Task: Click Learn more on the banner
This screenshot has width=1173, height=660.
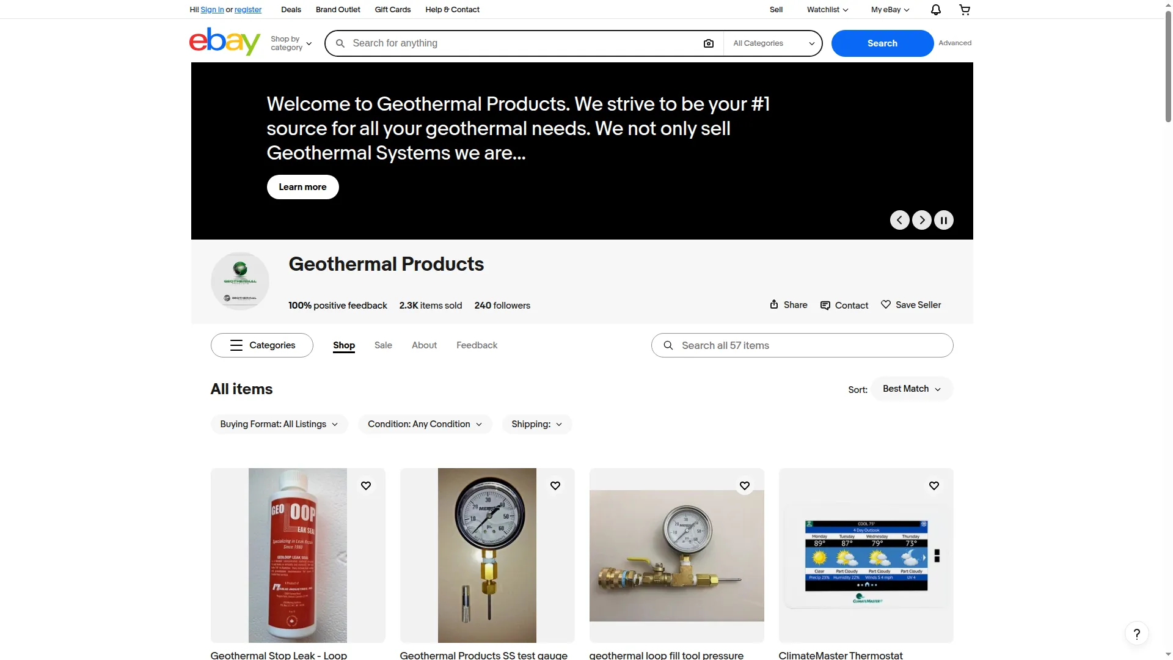Action: 302,187
